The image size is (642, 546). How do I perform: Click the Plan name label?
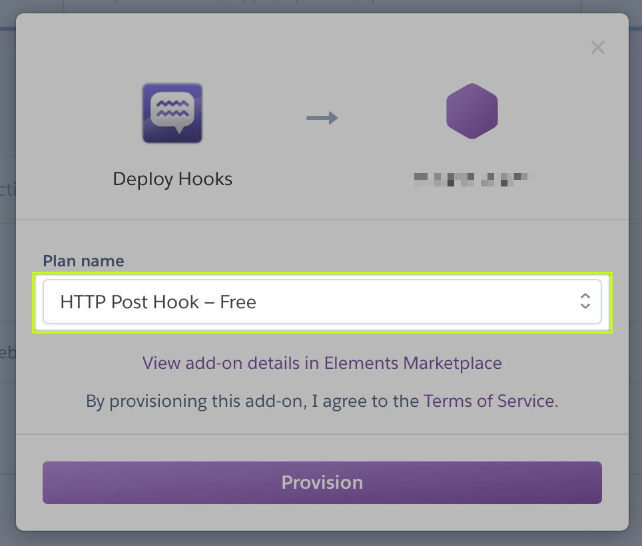point(83,261)
